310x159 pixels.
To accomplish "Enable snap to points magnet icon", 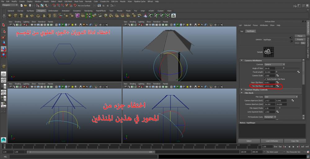I will coord(63,5).
